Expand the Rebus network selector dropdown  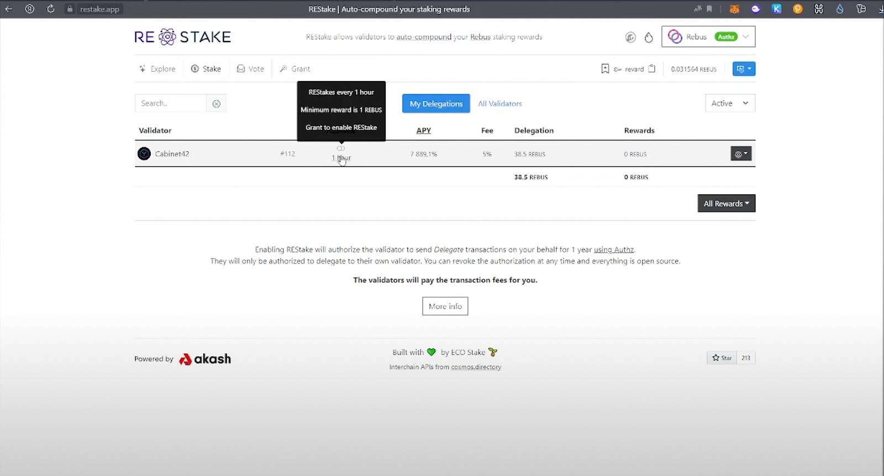tap(708, 37)
